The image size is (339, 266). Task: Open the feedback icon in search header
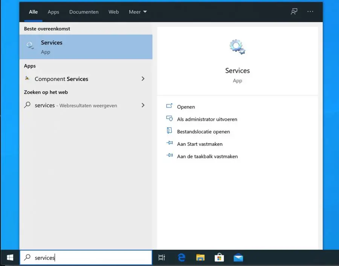(x=294, y=11)
